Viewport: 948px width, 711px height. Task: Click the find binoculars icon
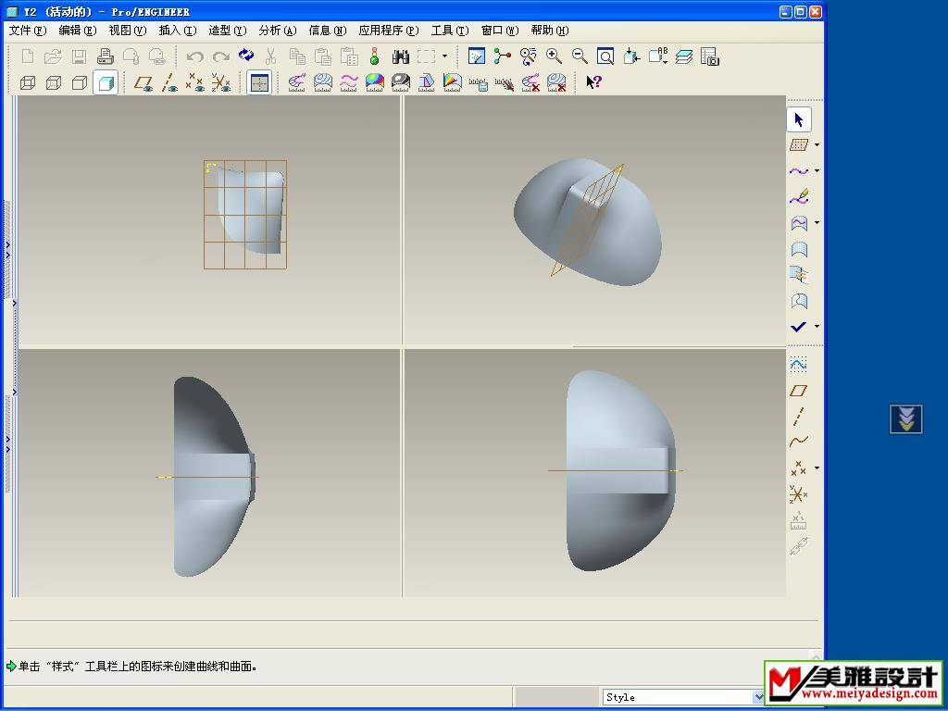tap(401, 56)
